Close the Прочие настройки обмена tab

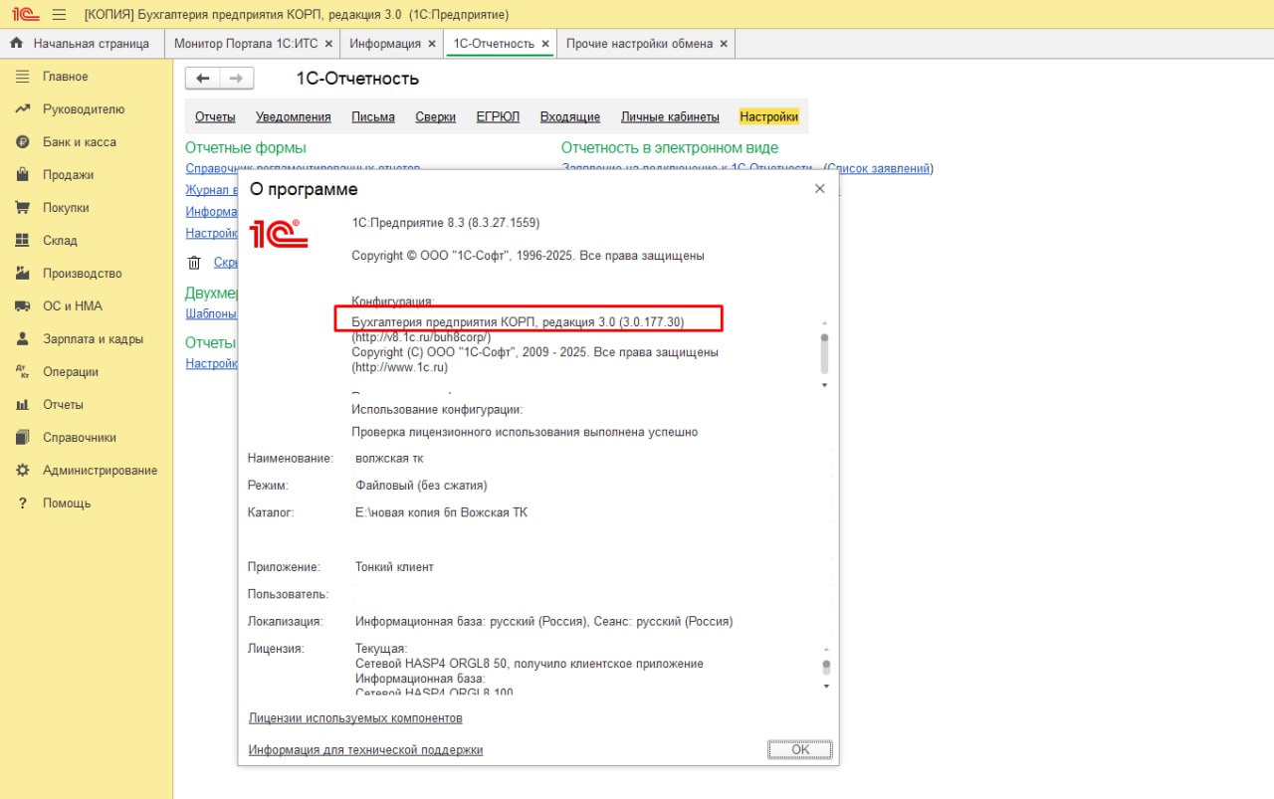pyautogui.click(x=724, y=44)
